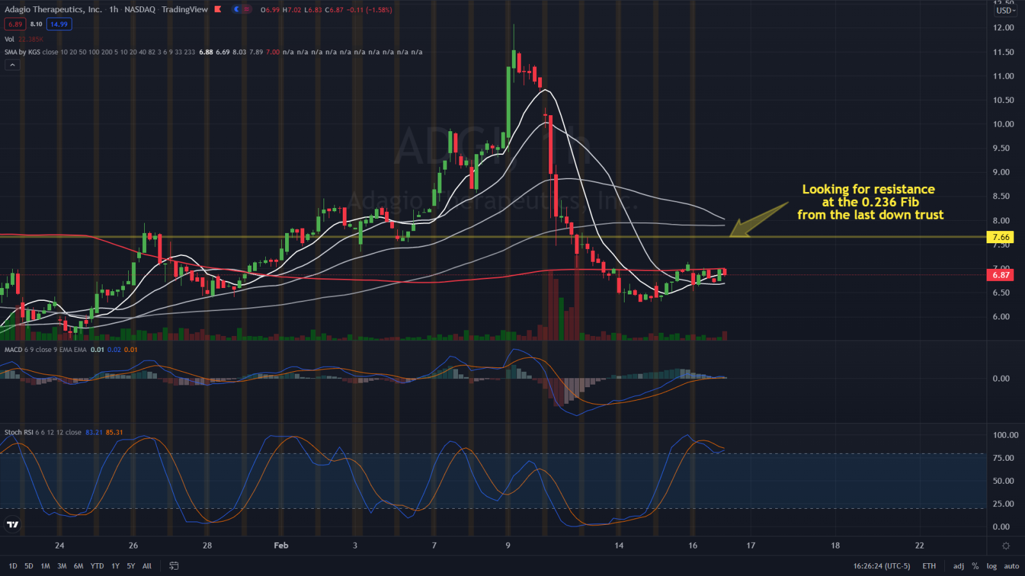Select the 6M time range
Screen dimensions: 1025x576
(79, 566)
